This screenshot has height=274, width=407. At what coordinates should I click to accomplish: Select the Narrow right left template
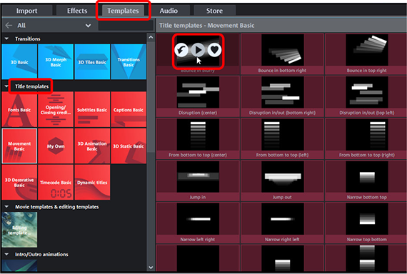282,223
